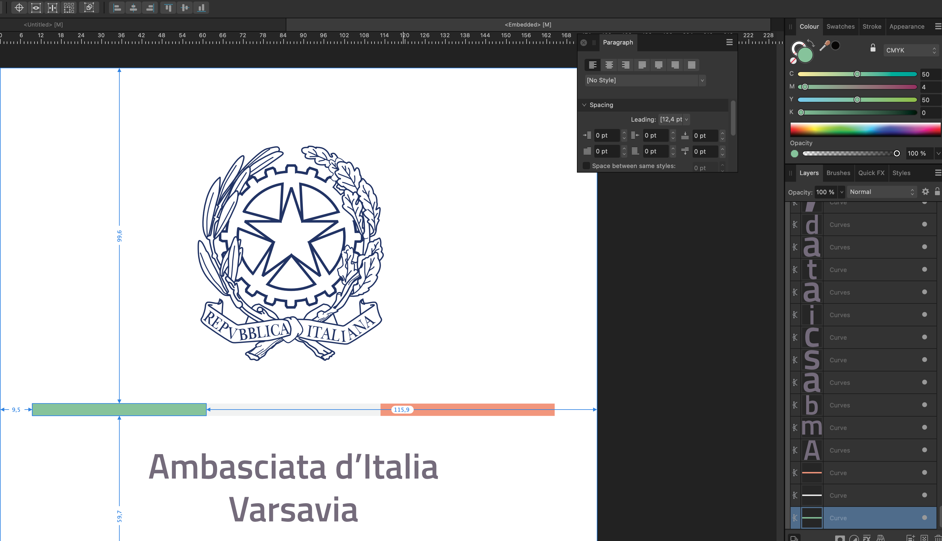Click the Cyan value field showing 50
This screenshot has width=942, height=541.
click(x=930, y=74)
